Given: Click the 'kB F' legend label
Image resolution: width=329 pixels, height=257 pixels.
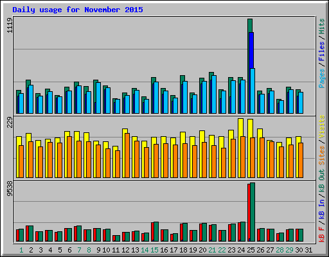Looking at the screenshot, I should point(322,235).
